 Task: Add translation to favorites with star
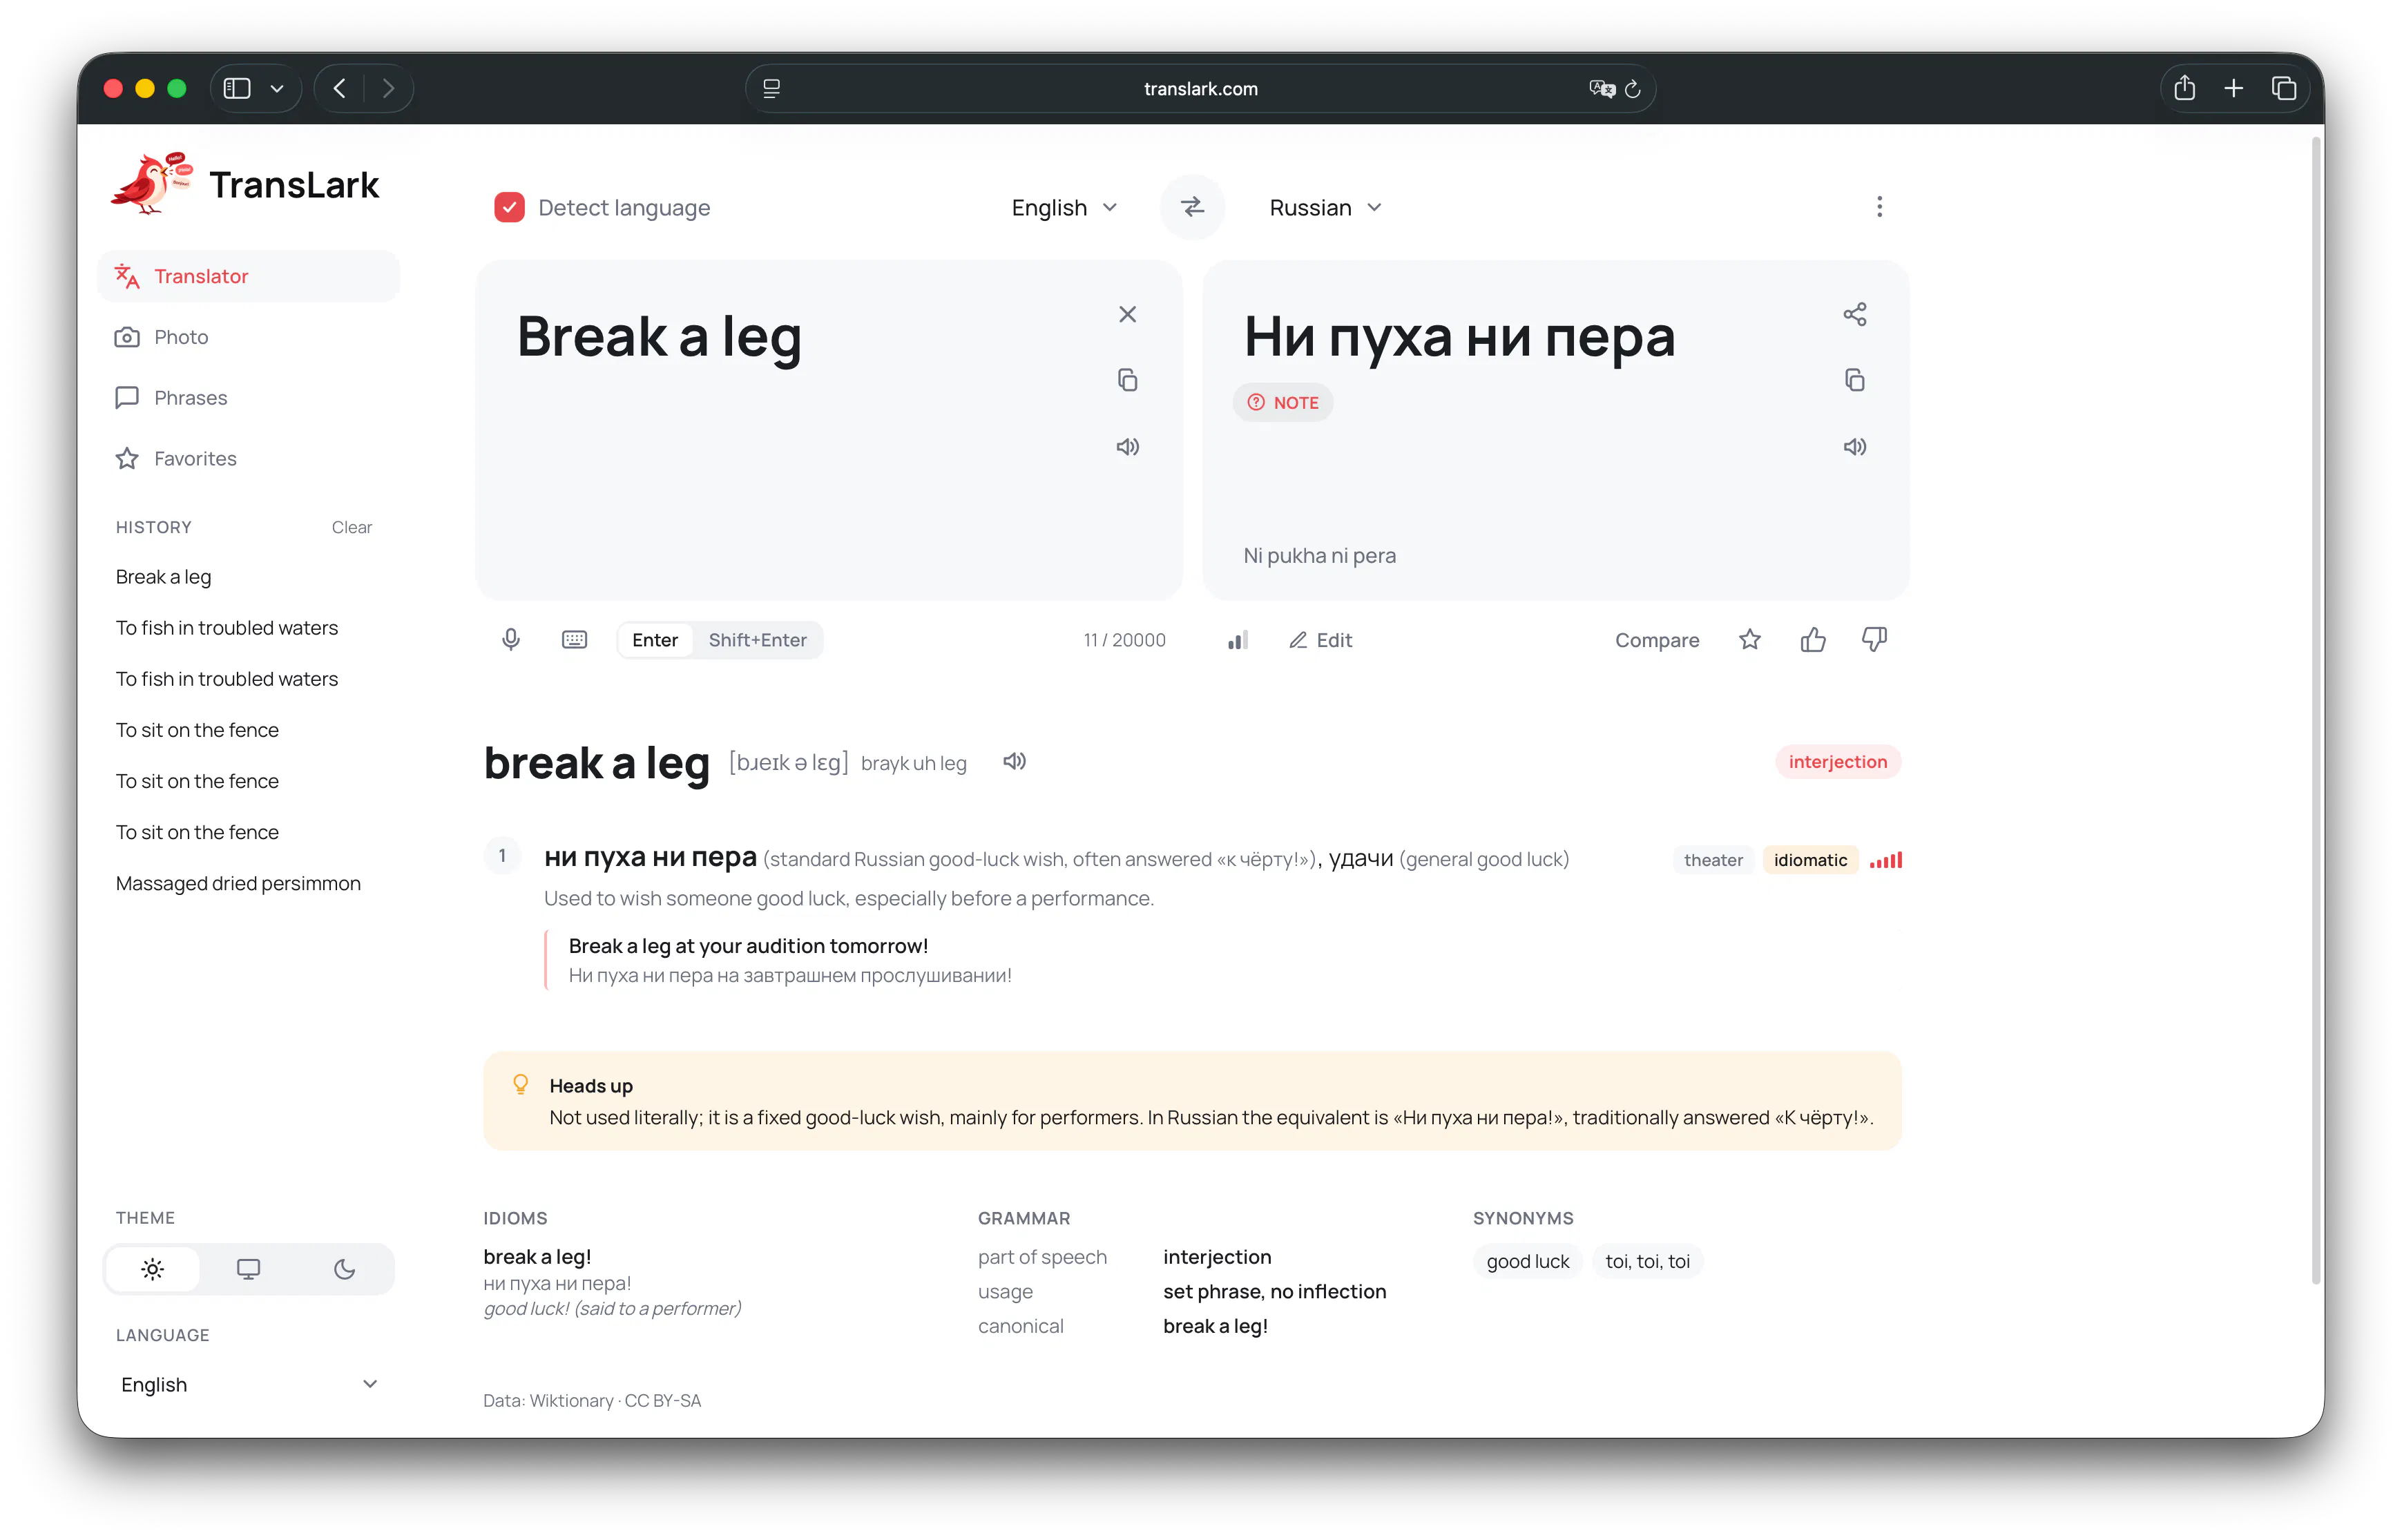pyautogui.click(x=1749, y=640)
